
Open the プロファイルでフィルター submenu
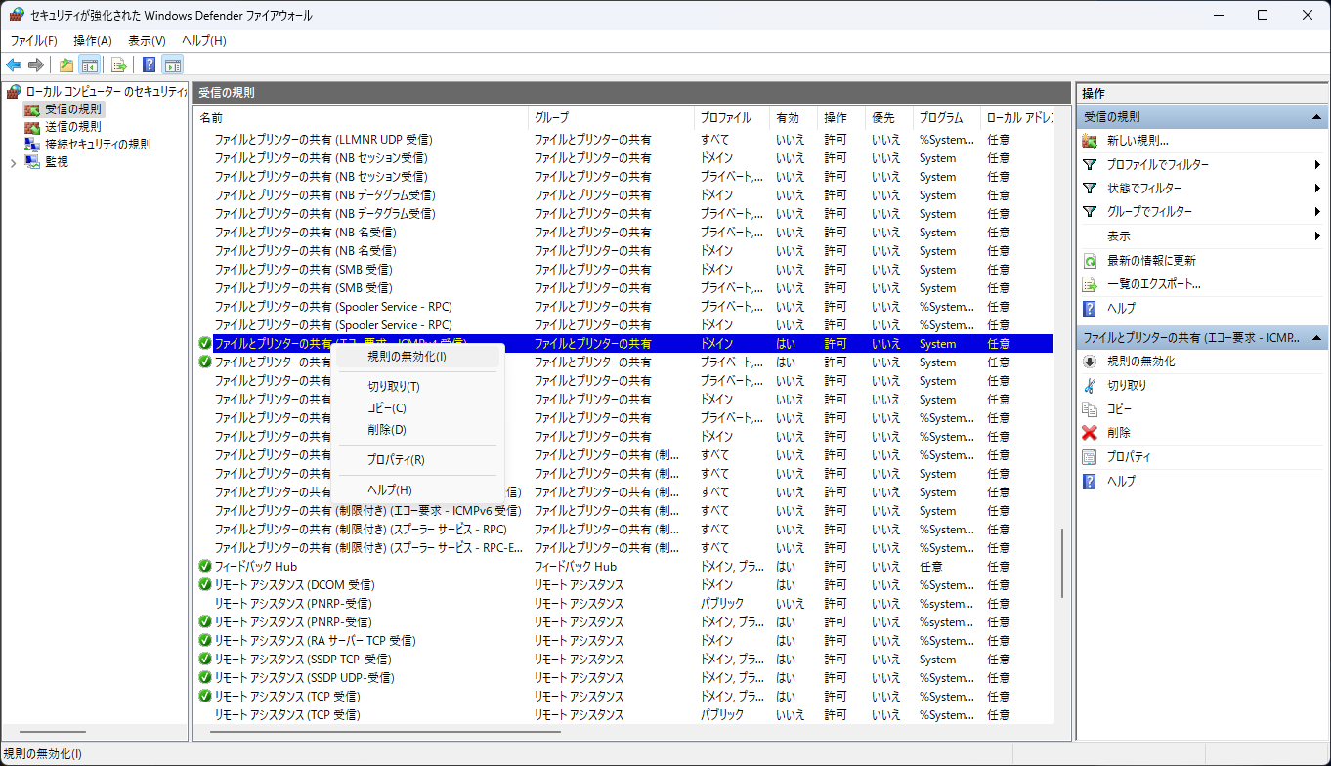pos(1203,164)
